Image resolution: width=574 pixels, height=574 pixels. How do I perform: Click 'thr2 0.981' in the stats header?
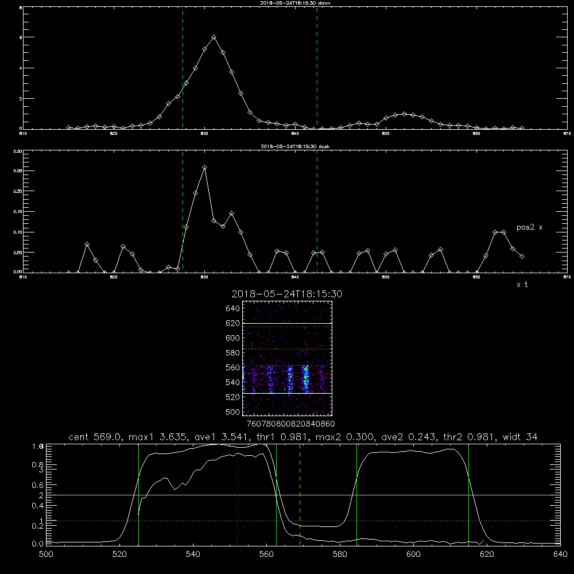pos(470,437)
